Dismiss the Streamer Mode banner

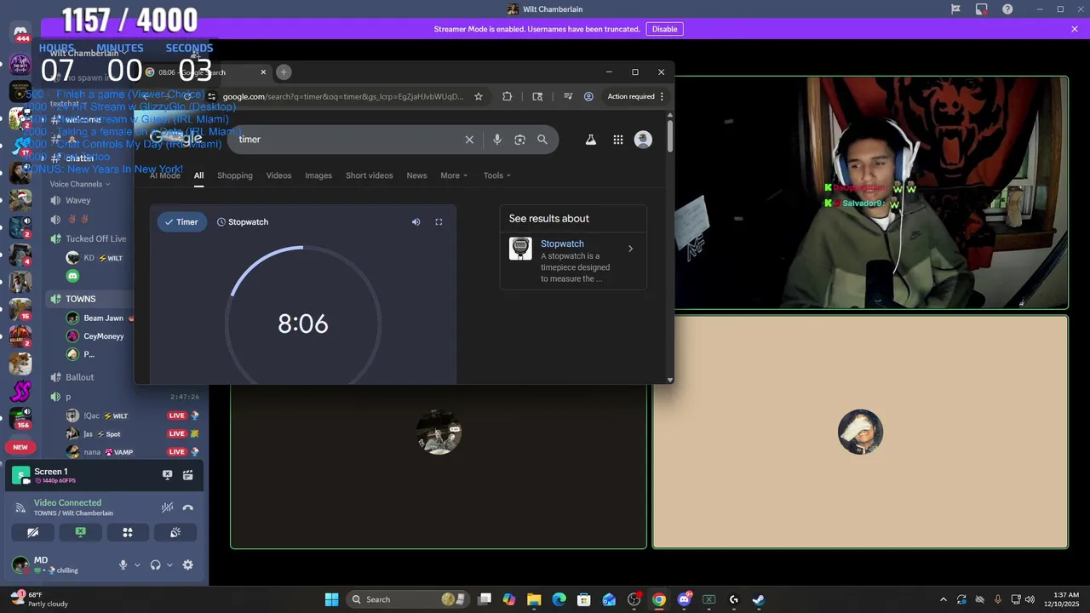pos(1075,29)
